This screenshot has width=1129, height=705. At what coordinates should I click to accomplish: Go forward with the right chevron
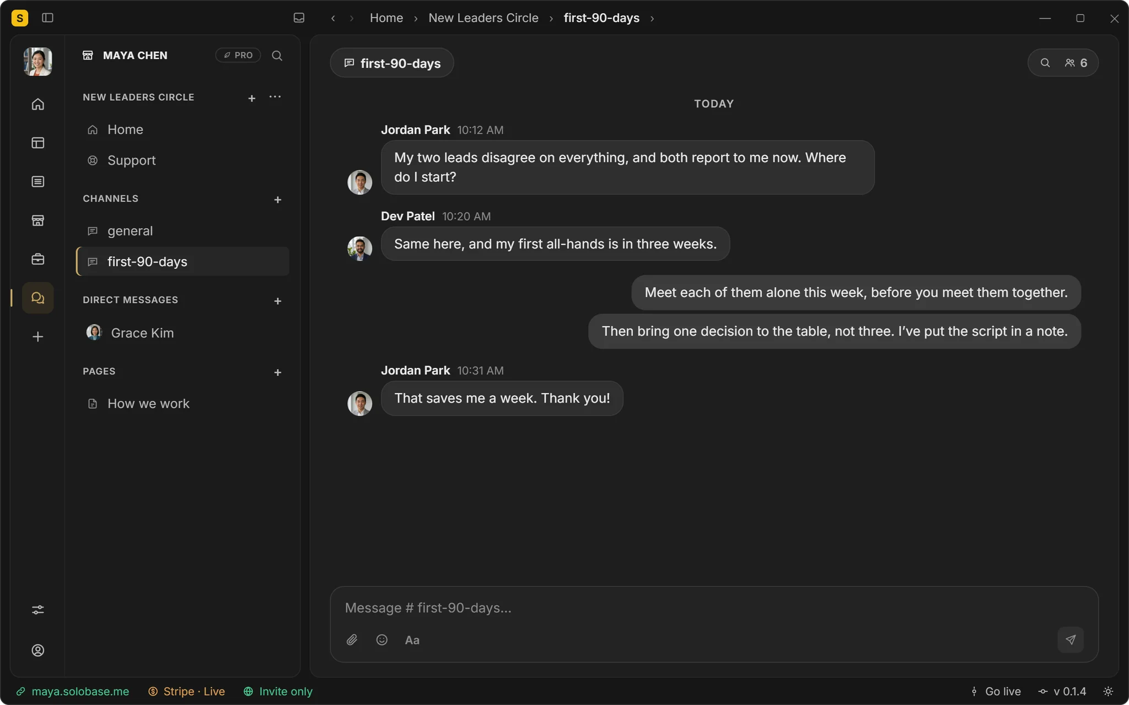click(352, 18)
